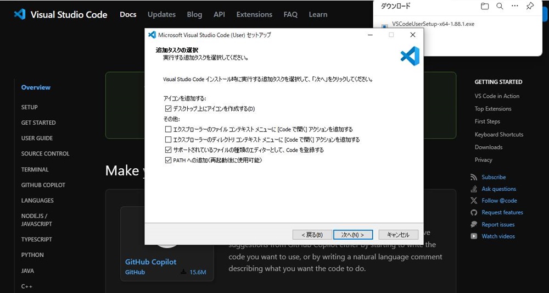Expand the USER GUIDE docs section

(37, 138)
